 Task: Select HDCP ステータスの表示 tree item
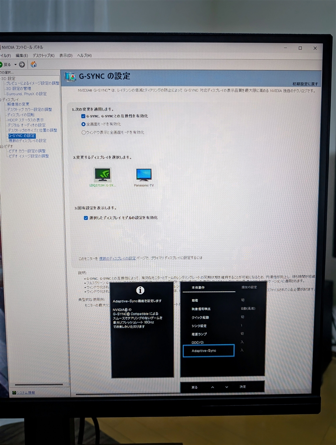point(26,120)
